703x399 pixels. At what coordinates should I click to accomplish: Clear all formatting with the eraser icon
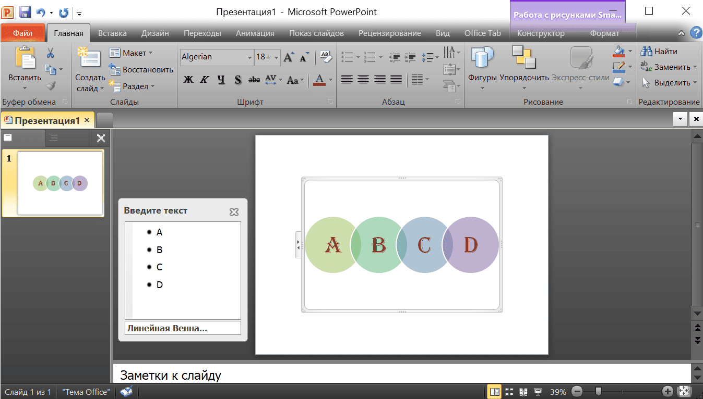pyautogui.click(x=326, y=57)
